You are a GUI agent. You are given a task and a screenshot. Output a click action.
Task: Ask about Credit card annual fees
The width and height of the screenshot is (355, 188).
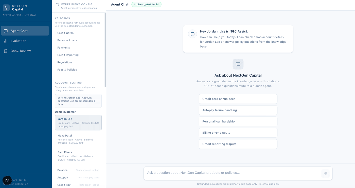(x=238, y=99)
